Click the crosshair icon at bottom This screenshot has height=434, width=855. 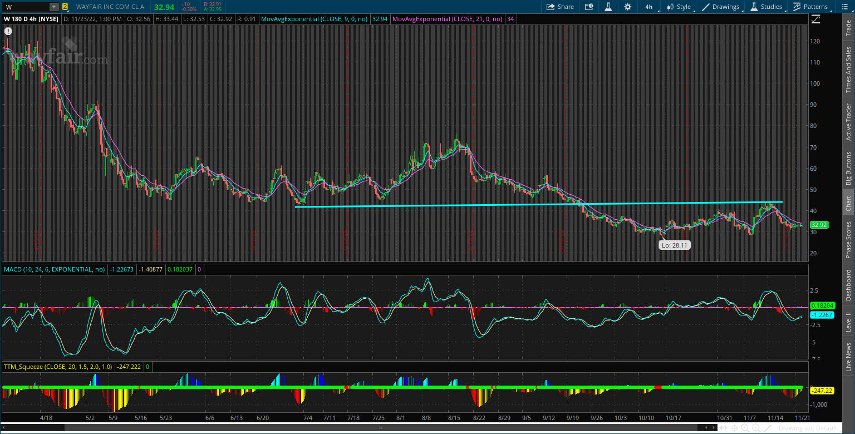click(734, 428)
